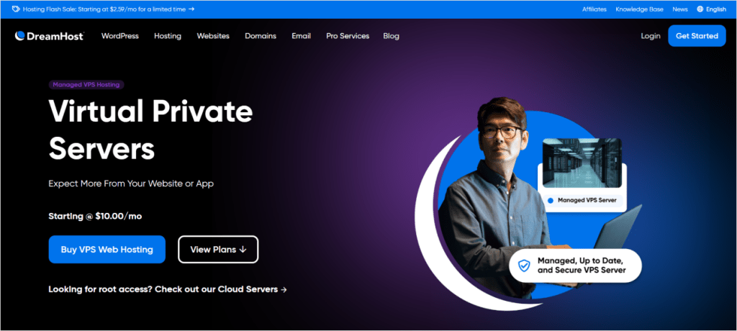
Task: Open the English language selector
Action: pos(712,9)
